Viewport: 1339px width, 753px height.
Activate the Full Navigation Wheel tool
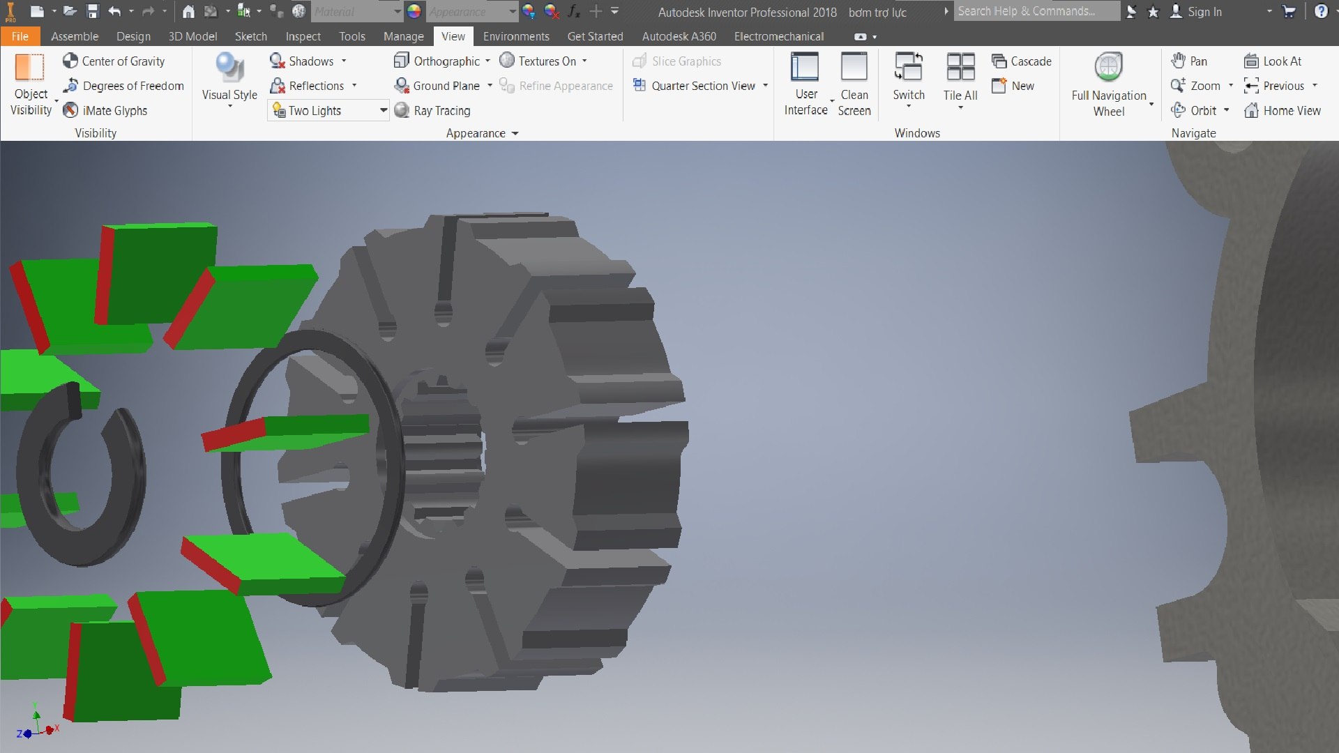[x=1108, y=84]
